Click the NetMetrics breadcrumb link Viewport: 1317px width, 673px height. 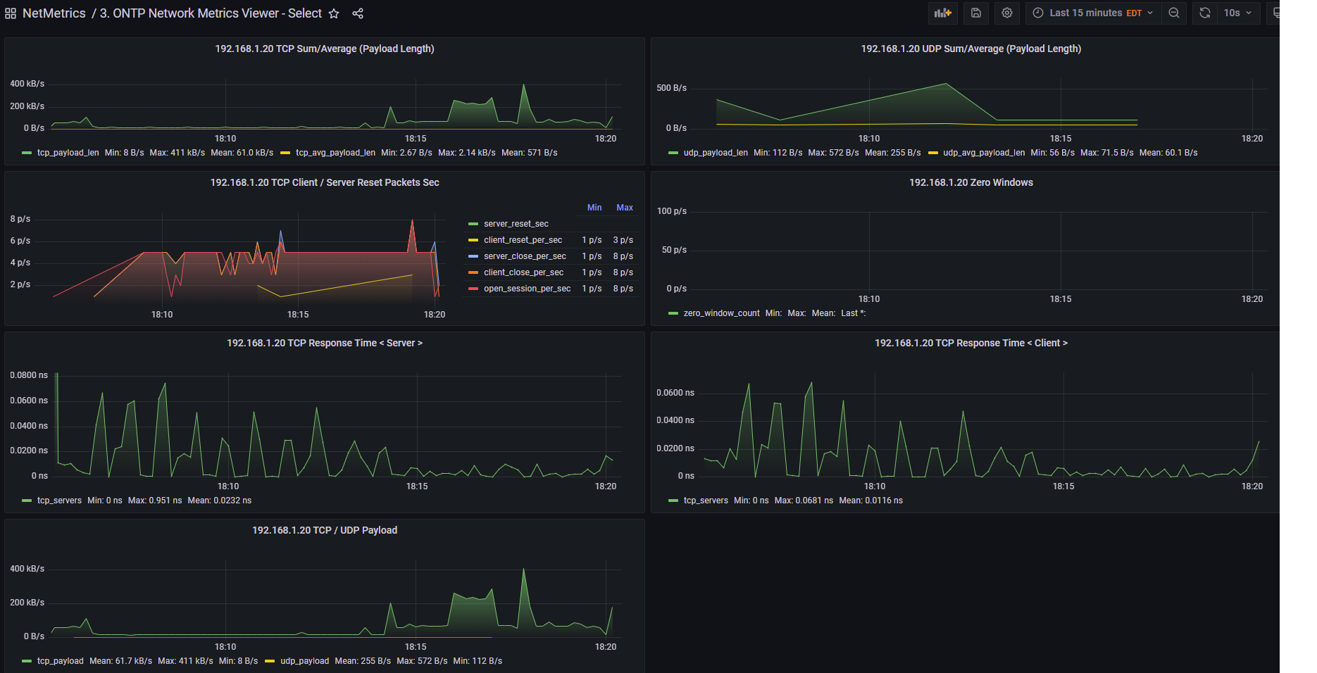pyautogui.click(x=54, y=13)
